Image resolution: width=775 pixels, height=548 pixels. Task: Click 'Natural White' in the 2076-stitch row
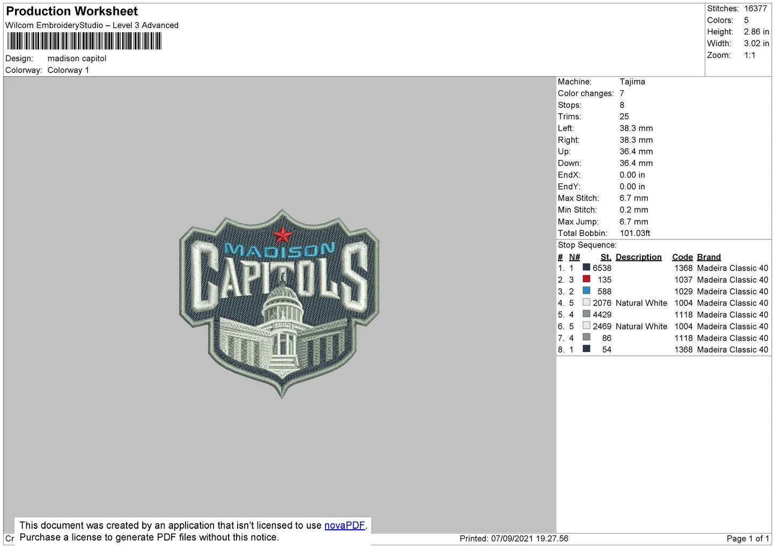click(641, 303)
